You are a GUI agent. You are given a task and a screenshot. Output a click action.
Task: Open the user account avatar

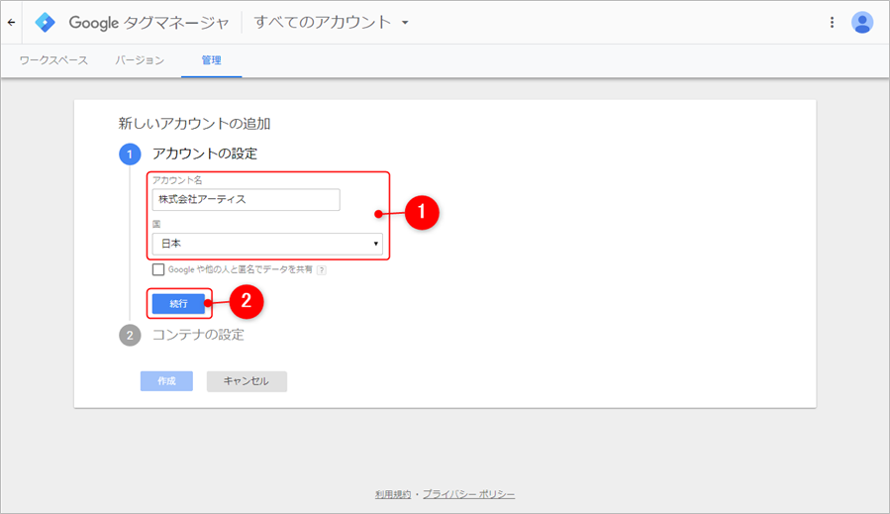pyautogui.click(x=862, y=23)
